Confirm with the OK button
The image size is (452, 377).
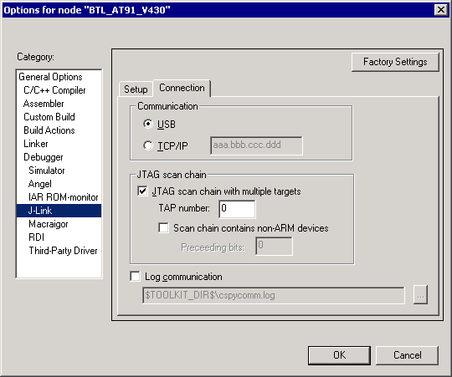tap(339, 355)
